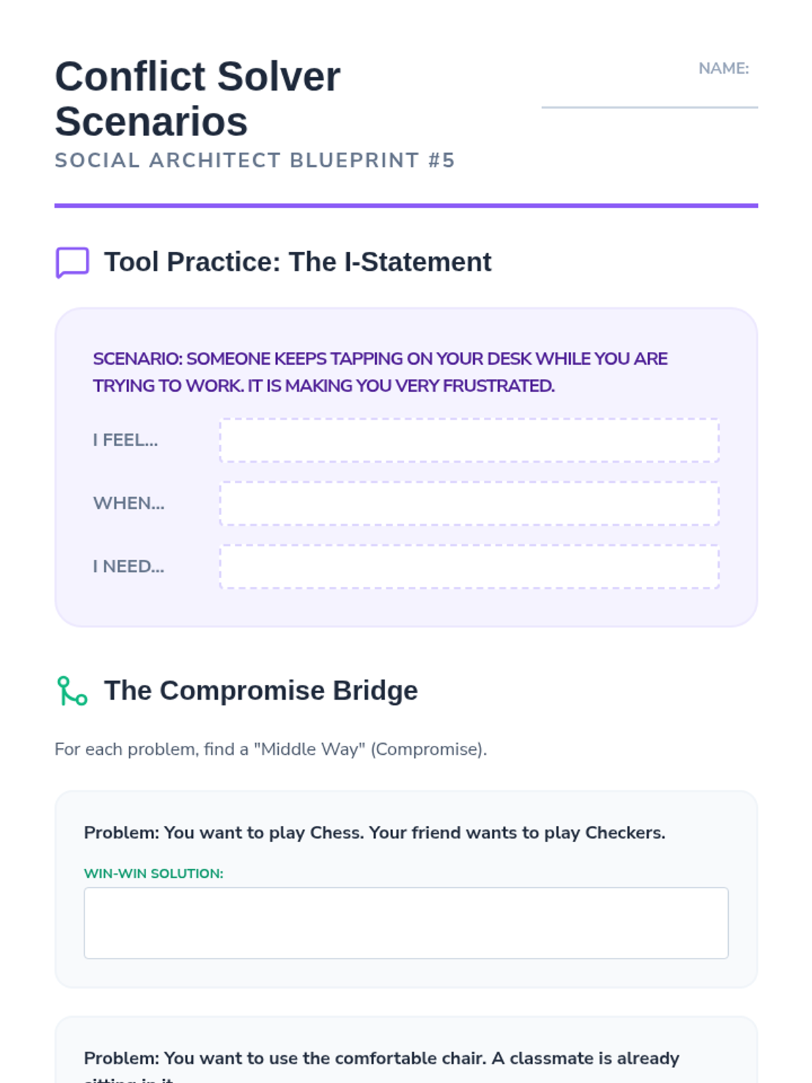Viewport: 812px width, 1083px height.
Task: Click the comfortable chair problem text
Action: pos(381,1059)
